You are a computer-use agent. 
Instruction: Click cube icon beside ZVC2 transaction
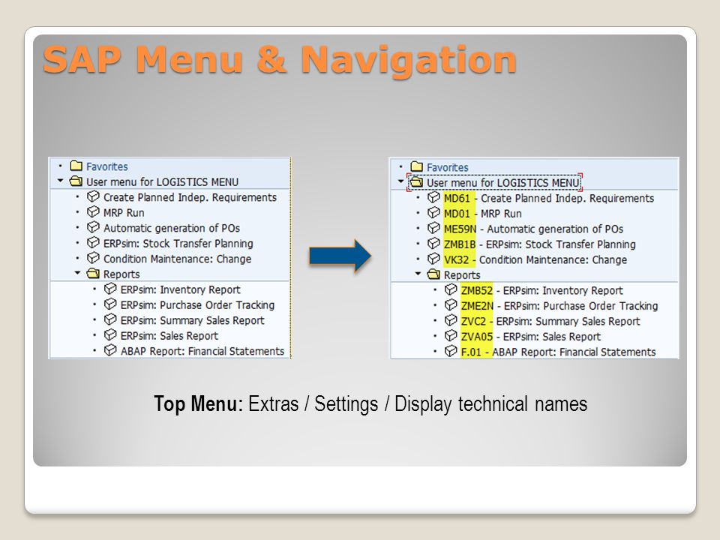451,320
